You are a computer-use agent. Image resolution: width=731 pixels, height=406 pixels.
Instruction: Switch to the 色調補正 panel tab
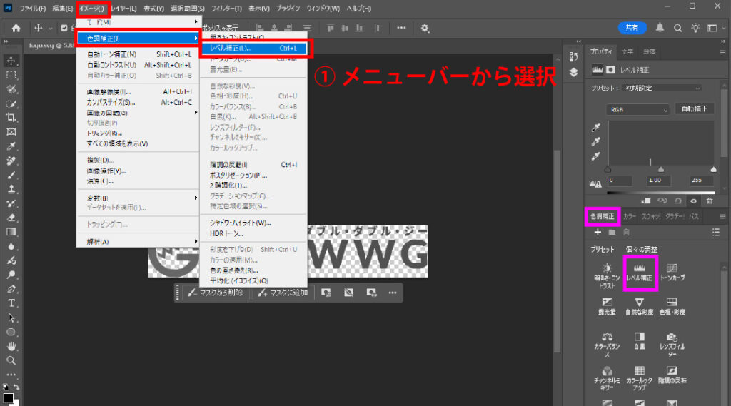[602, 216]
